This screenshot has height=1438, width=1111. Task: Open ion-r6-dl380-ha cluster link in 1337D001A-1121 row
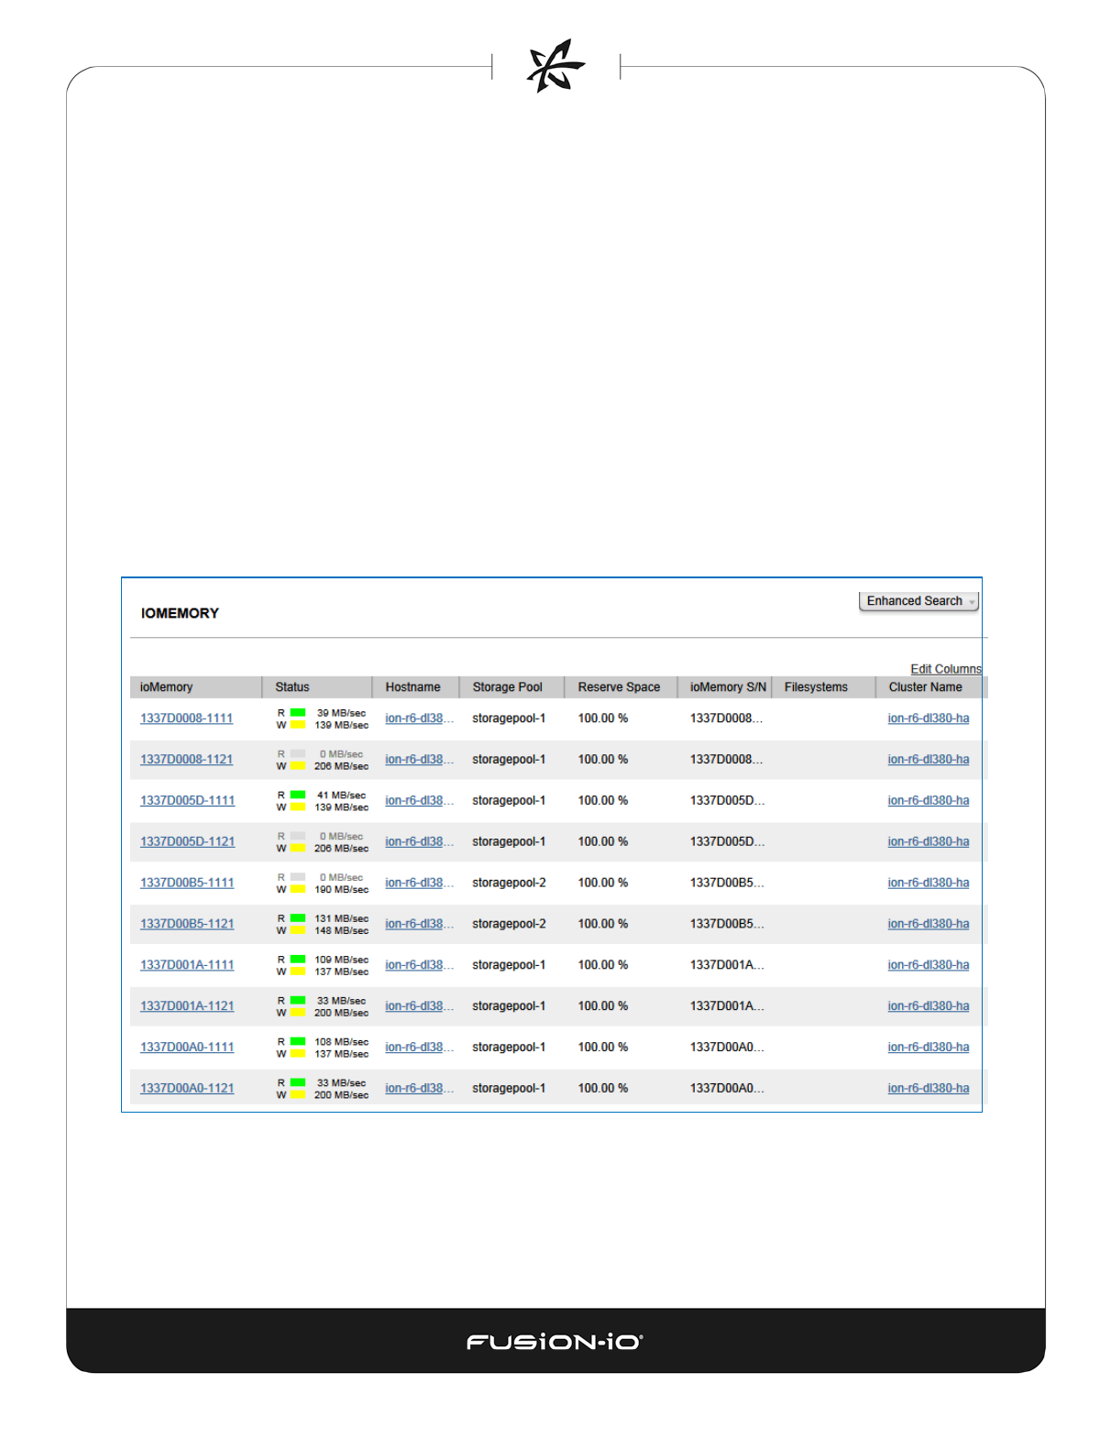pyautogui.click(x=928, y=1006)
